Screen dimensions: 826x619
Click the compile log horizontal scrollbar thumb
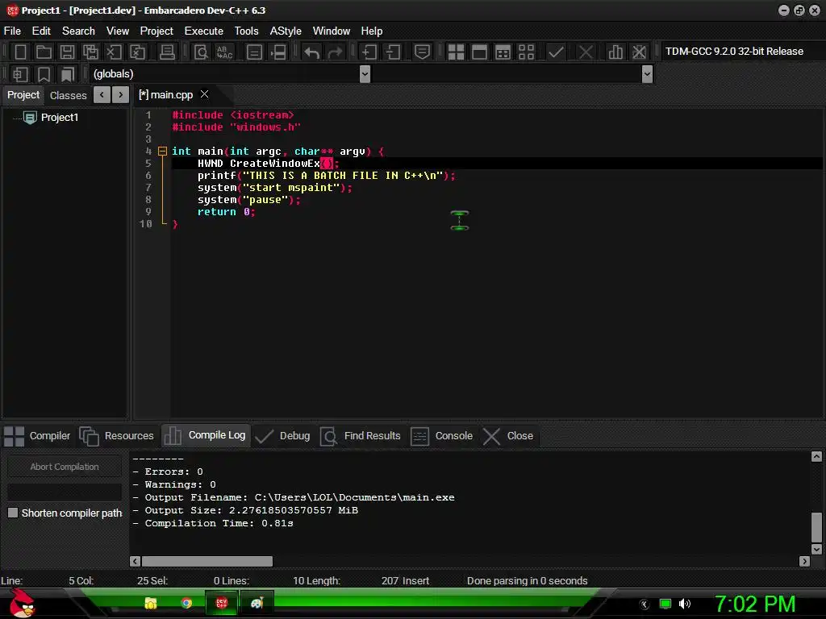pyautogui.click(x=207, y=561)
